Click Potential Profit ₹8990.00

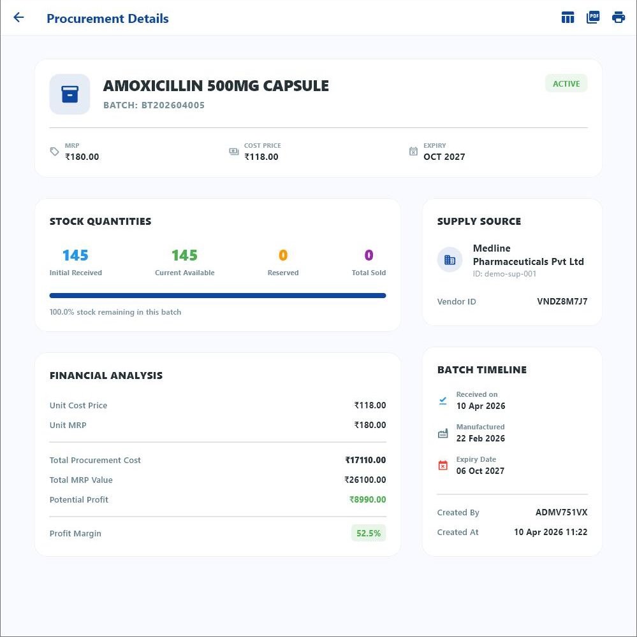pos(368,499)
